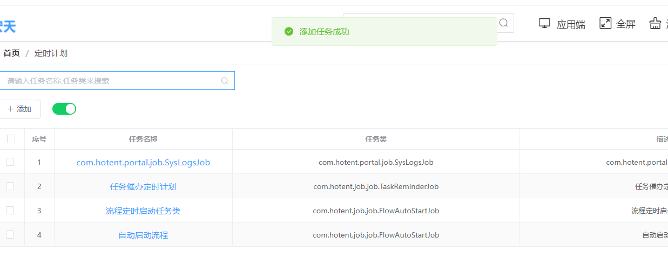
Task: Open the 任务催办定时计划 task link
Action: tap(143, 186)
